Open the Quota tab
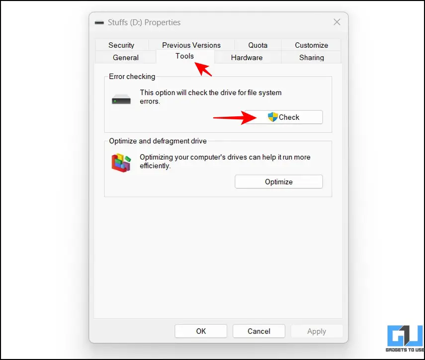 coord(258,45)
